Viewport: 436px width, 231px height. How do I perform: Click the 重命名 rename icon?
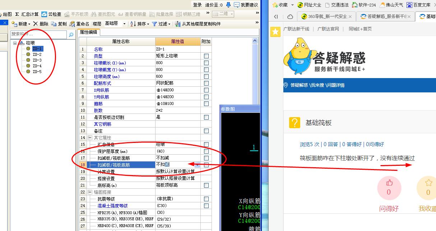coord(72,24)
